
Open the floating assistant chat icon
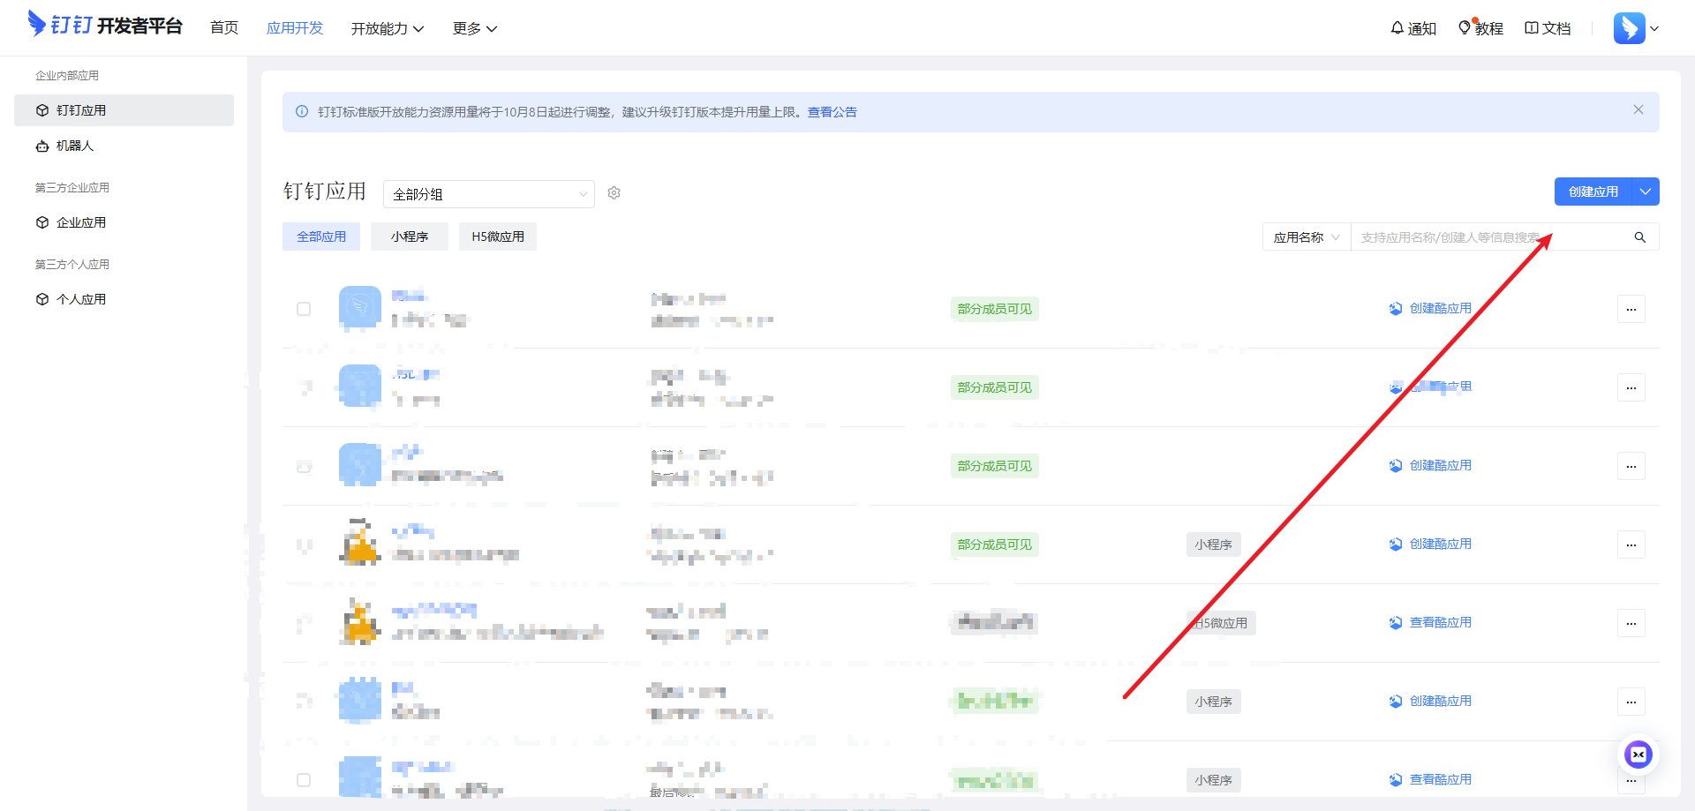pos(1638,755)
